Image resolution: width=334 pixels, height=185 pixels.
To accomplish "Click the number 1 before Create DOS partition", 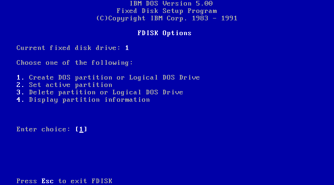I will pos(19,78).
